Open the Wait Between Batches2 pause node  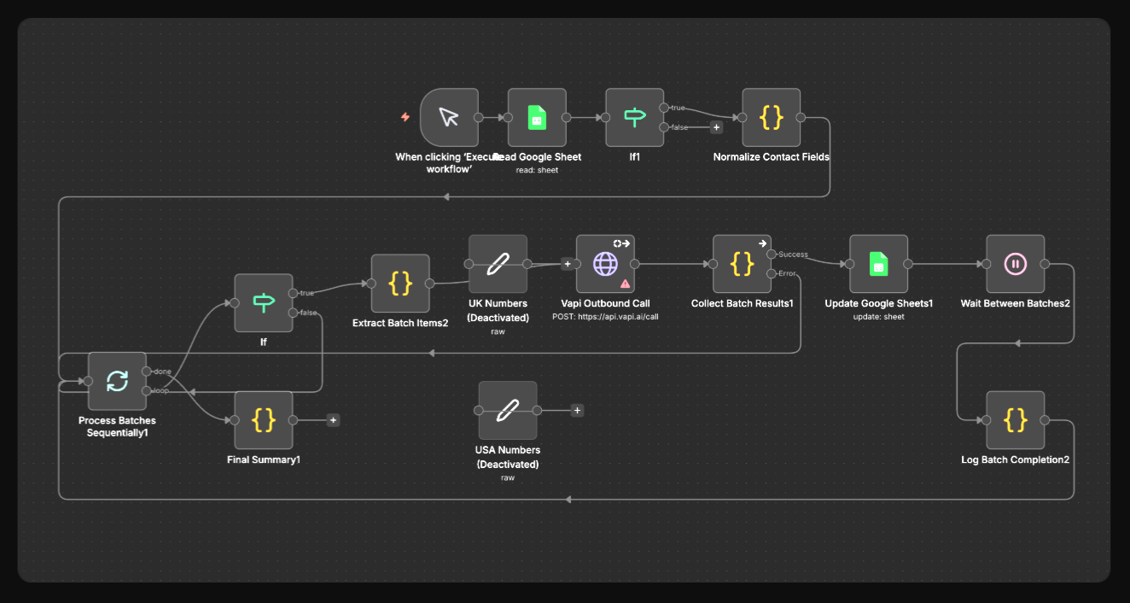[1015, 265]
